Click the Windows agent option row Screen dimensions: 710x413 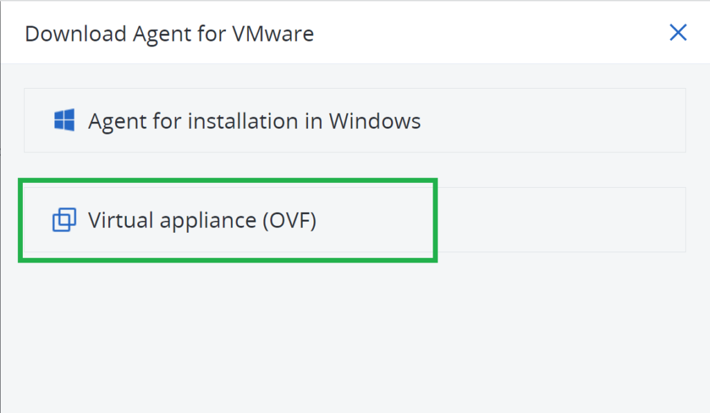[355, 120]
